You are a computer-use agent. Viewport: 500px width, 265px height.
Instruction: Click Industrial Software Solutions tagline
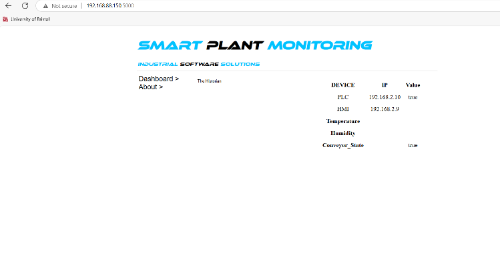pos(199,65)
